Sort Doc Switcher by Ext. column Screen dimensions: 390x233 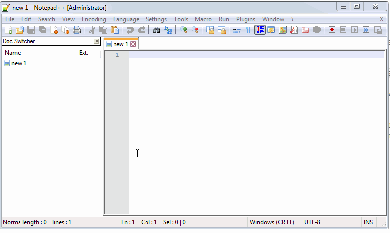pos(88,53)
